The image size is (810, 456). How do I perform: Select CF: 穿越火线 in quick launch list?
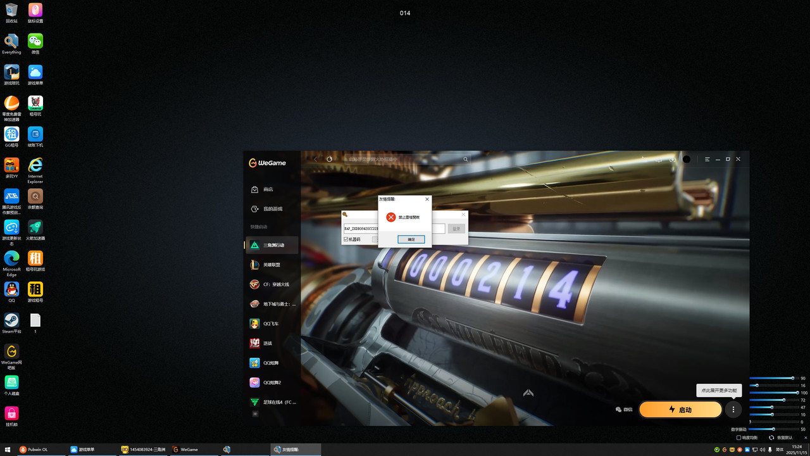272,284
